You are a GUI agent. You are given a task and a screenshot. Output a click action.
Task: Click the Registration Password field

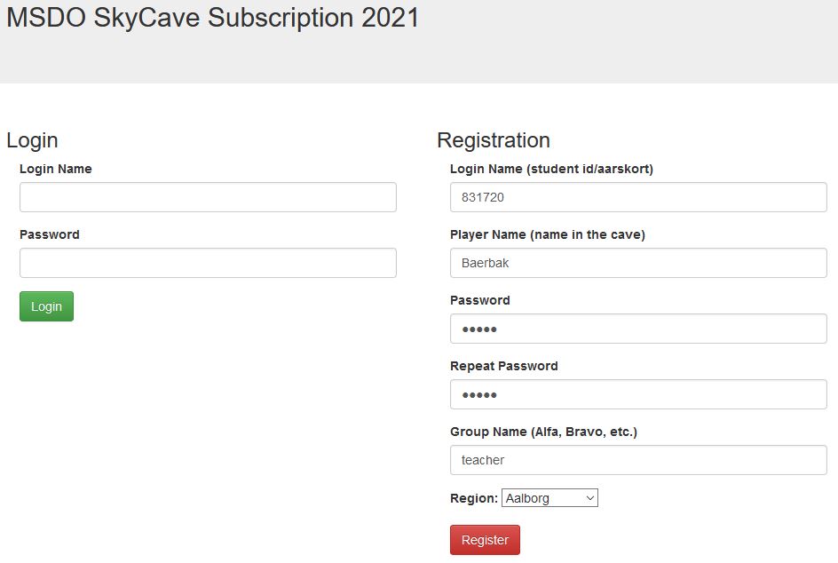click(x=638, y=329)
